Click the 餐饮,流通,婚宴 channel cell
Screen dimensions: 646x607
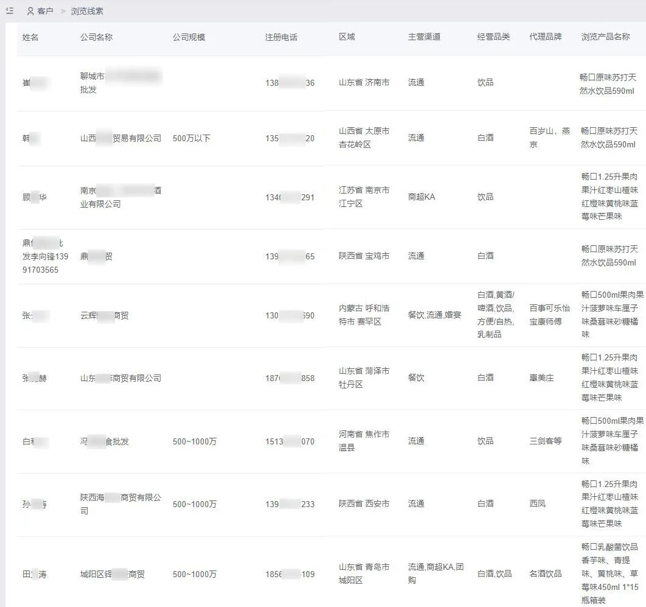click(435, 315)
